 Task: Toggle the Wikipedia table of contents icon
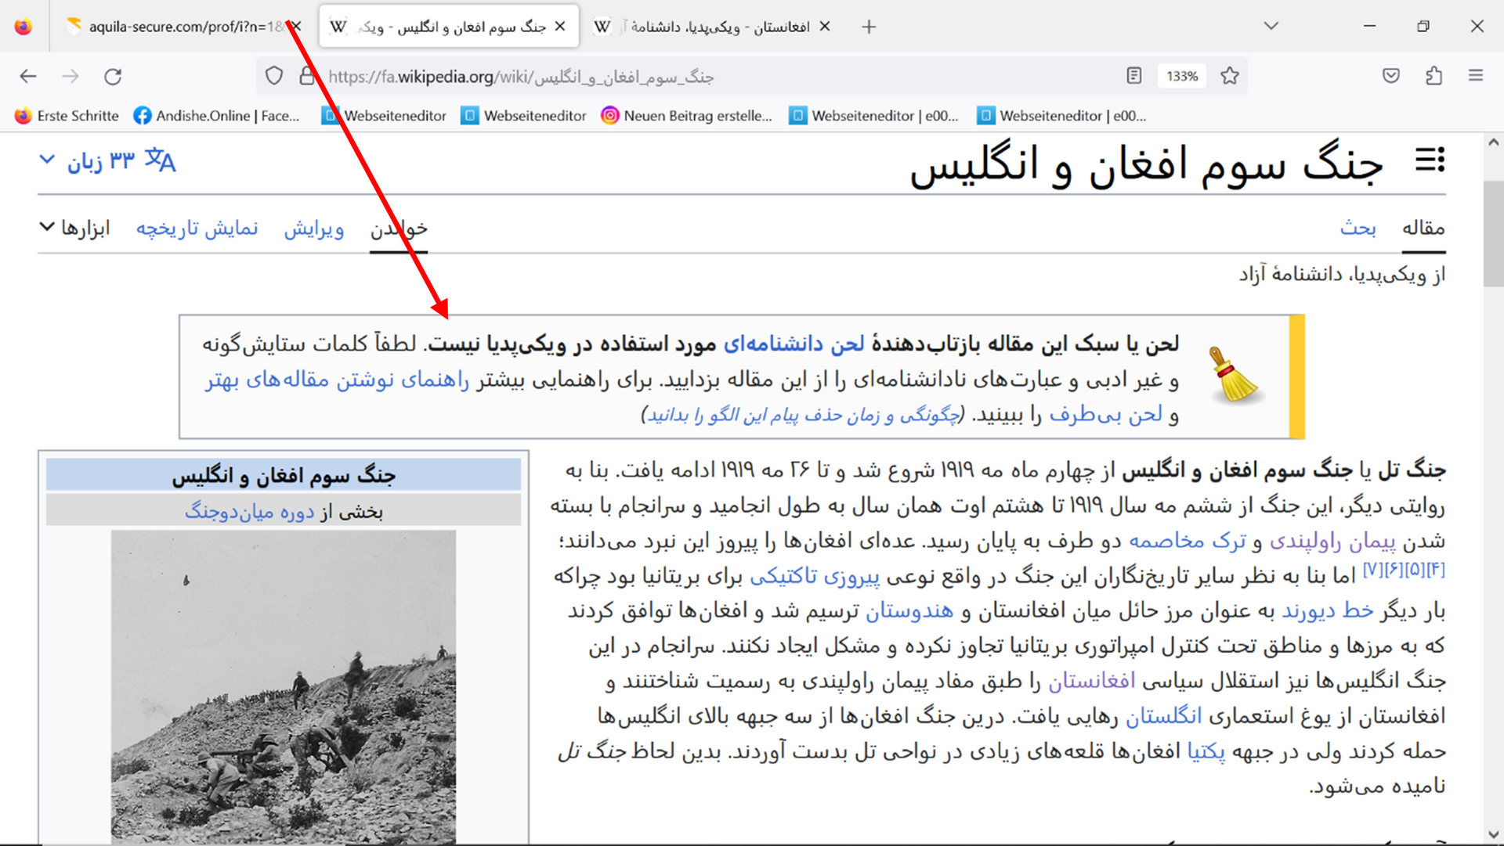click(x=1430, y=160)
